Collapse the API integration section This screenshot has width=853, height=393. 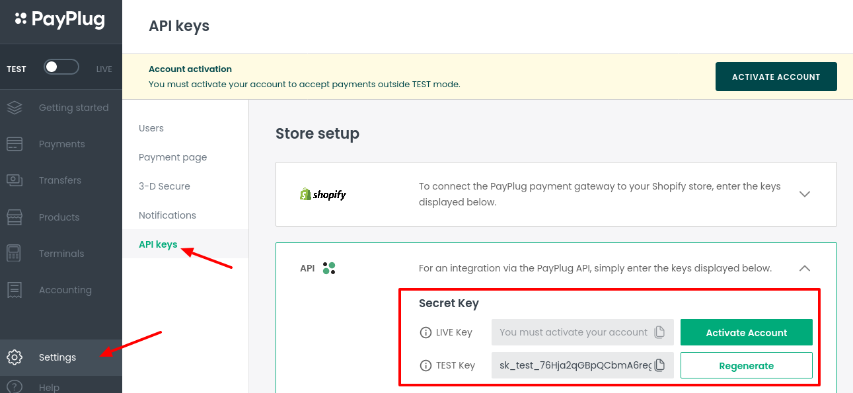804,268
